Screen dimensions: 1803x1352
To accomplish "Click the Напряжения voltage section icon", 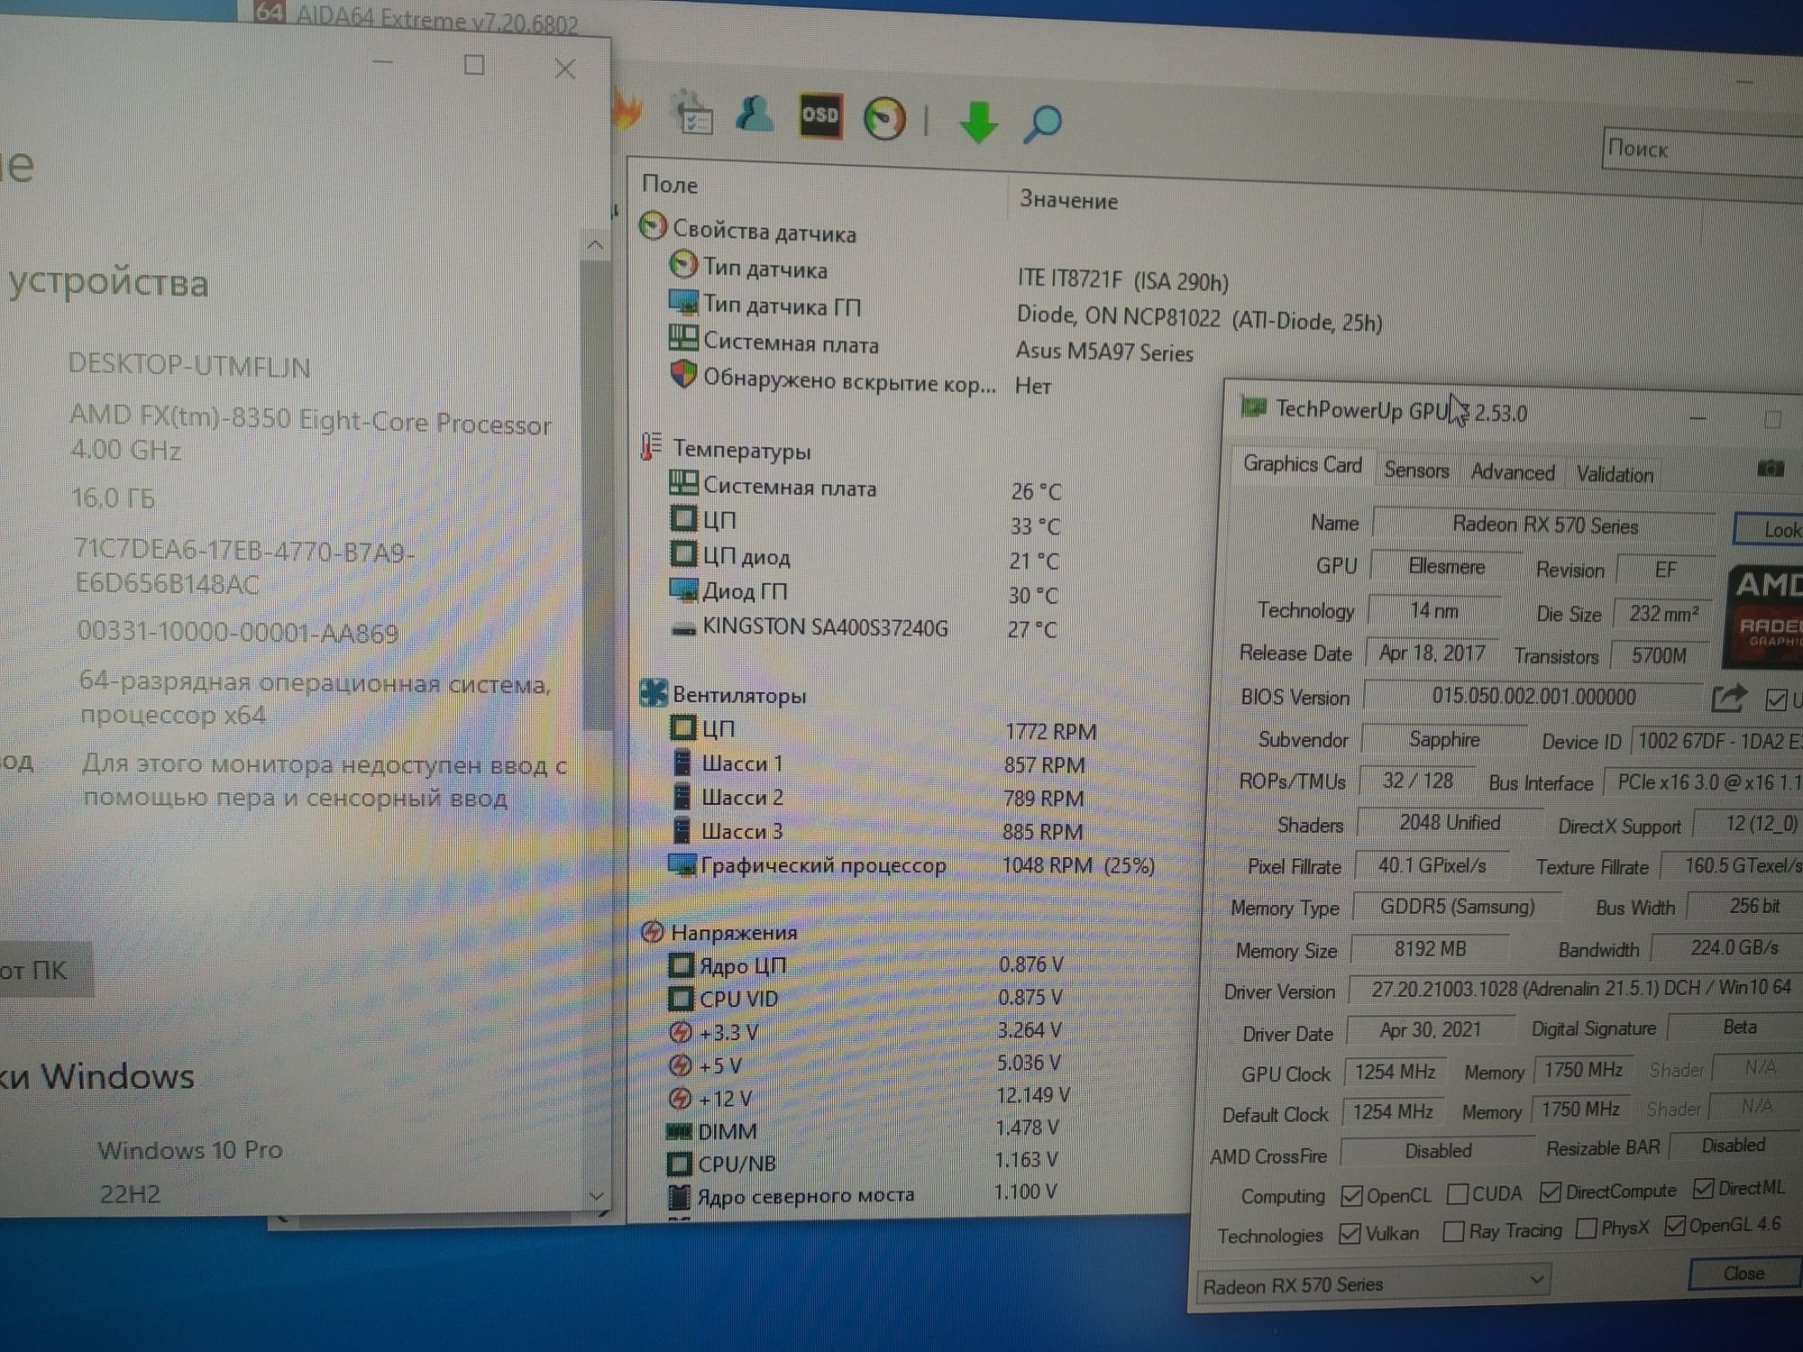I will pos(652,931).
